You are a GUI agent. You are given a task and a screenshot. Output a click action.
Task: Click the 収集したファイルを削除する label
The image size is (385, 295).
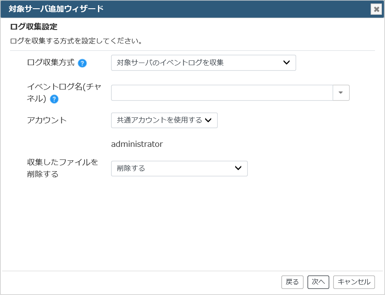62,168
